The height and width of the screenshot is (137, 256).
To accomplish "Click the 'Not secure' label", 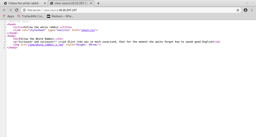I will tap(34, 10).
